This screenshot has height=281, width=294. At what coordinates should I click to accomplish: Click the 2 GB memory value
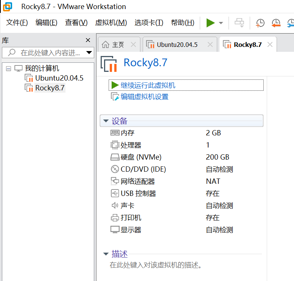(213, 133)
